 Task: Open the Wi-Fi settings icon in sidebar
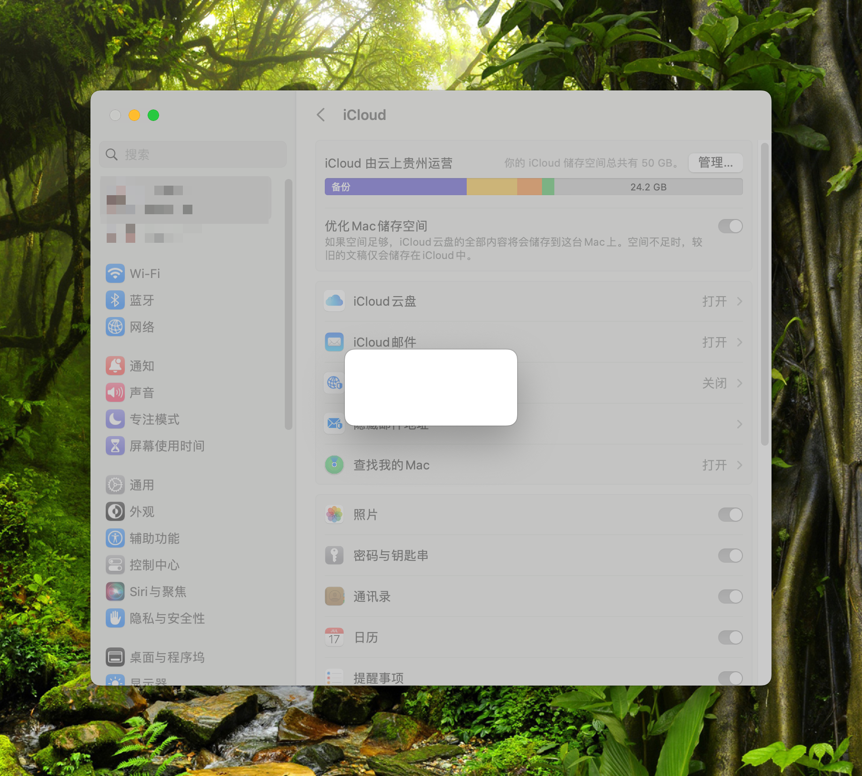[x=115, y=273]
